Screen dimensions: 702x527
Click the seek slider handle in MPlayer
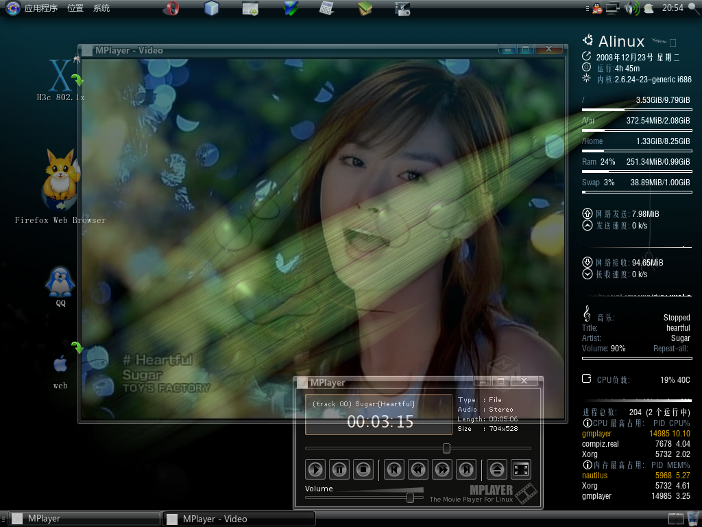click(446, 448)
